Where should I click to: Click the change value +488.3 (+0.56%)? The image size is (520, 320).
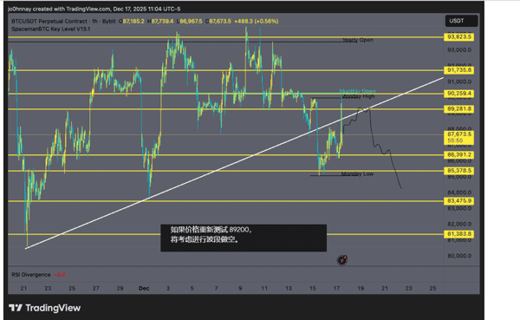pyautogui.click(x=257, y=21)
